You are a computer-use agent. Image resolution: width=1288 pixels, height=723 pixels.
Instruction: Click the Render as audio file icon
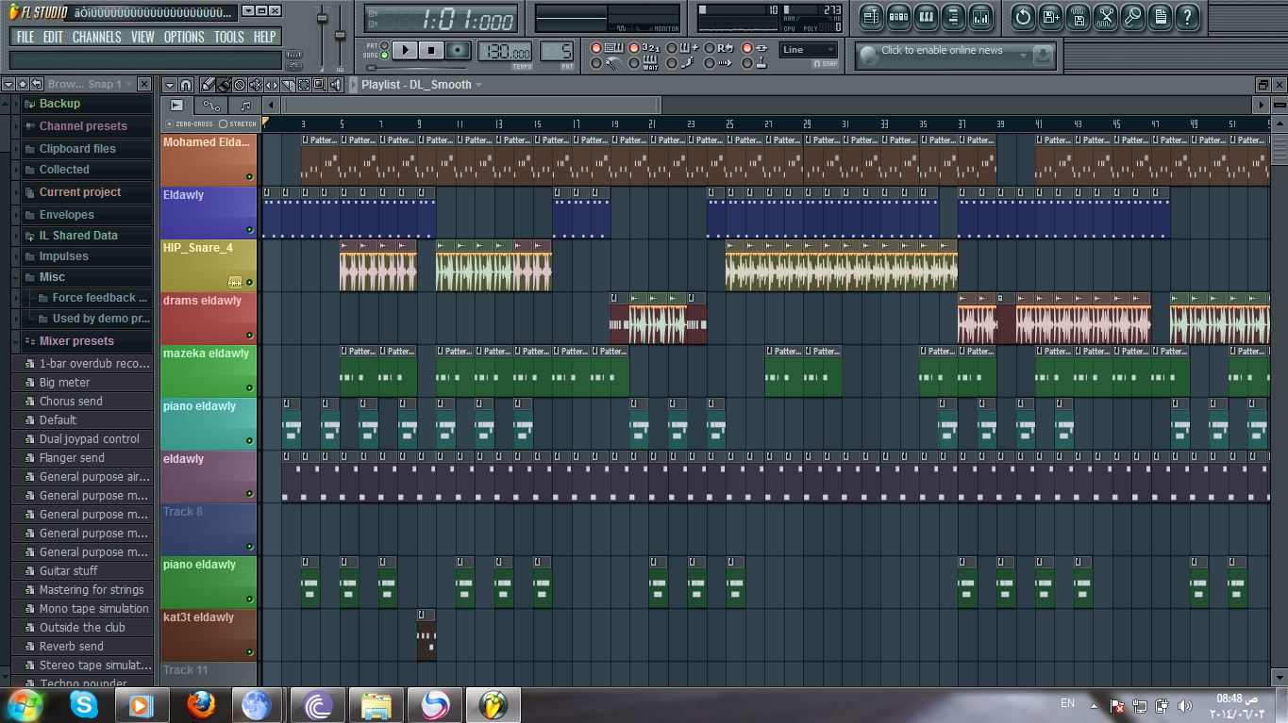(x=1079, y=16)
